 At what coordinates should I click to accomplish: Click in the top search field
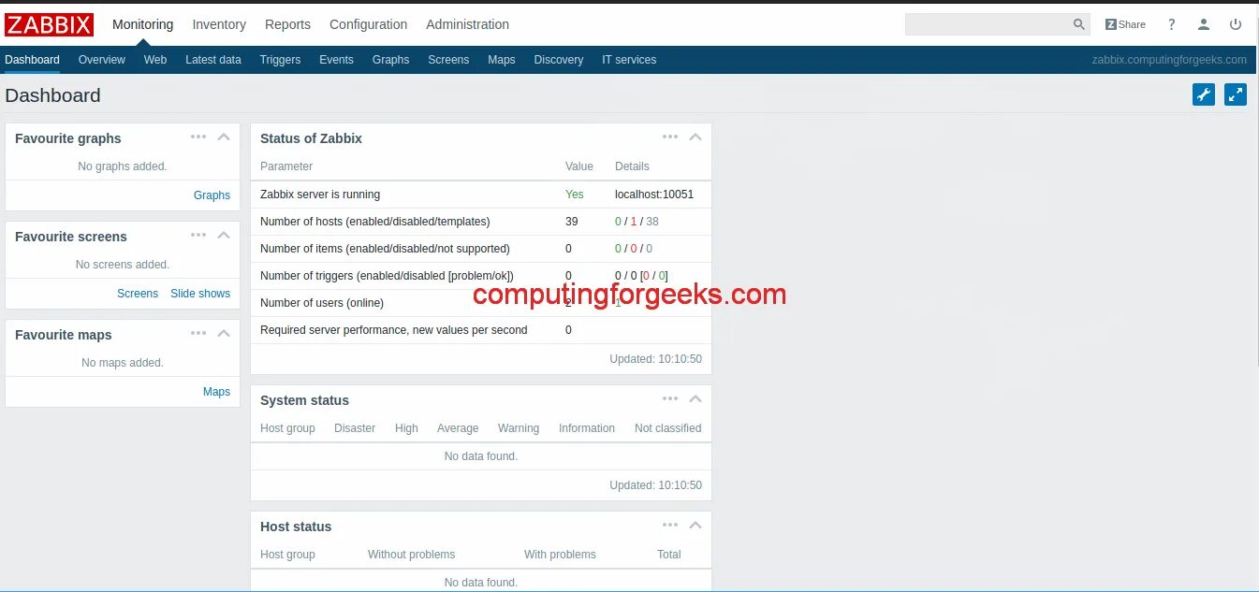987,25
